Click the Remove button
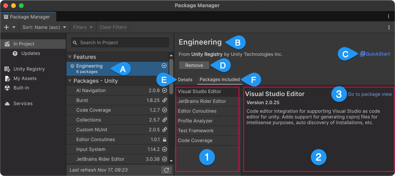Screen dimensions: 395x176 (194, 65)
